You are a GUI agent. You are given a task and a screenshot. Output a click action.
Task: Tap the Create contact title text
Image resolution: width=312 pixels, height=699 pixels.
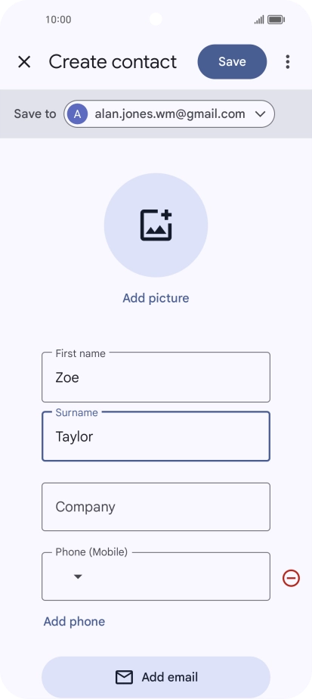point(113,62)
